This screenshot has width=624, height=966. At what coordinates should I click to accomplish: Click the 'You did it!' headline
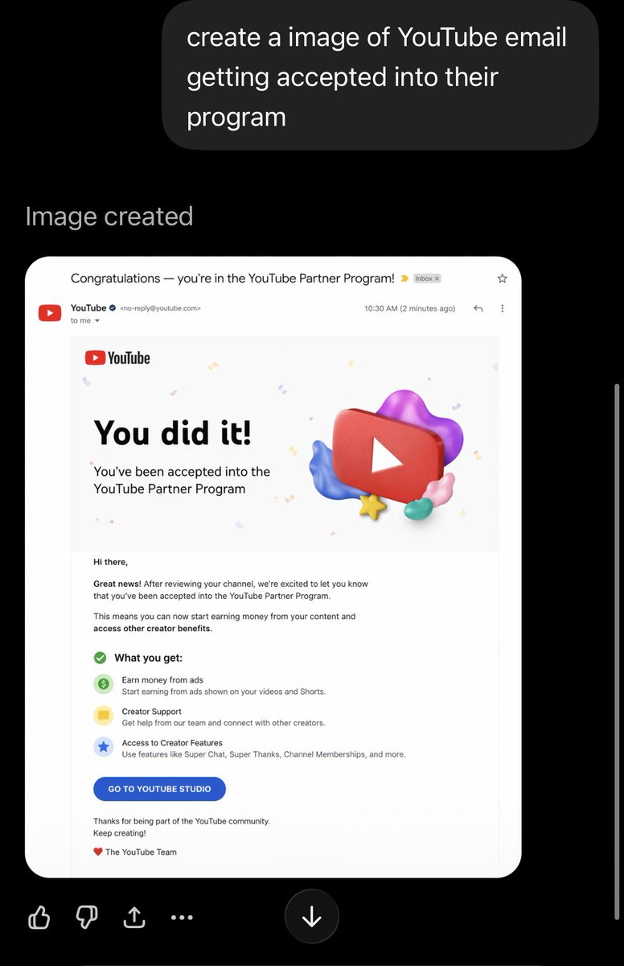pos(173,432)
